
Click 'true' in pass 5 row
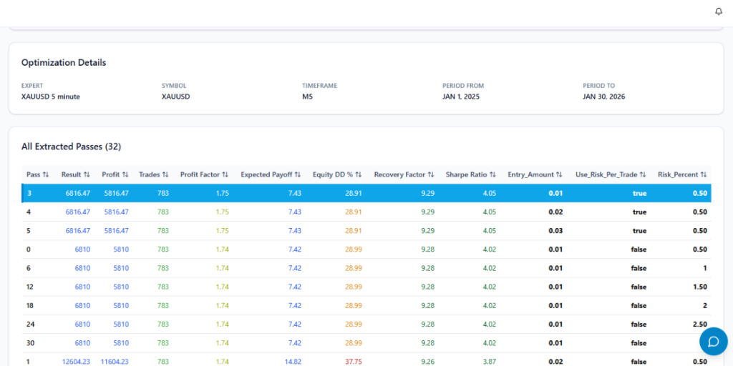tap(639, 231)
